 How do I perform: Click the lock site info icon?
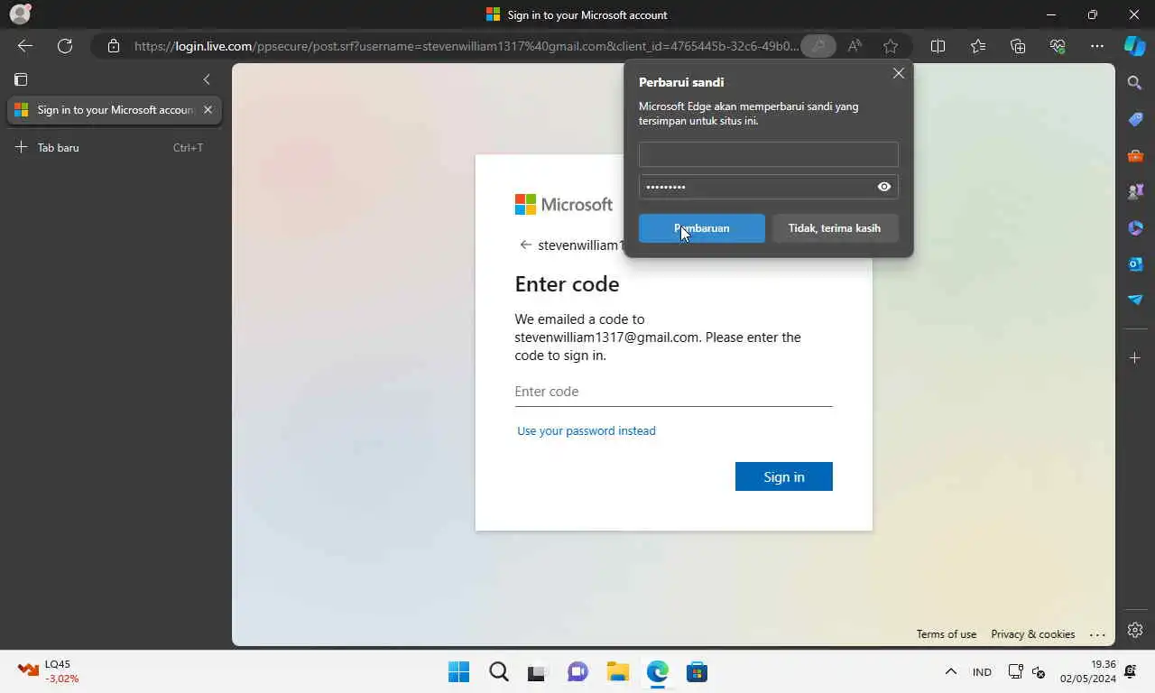[114, 46]
